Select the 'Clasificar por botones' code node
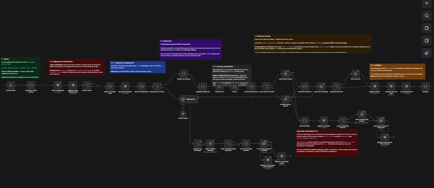This screenshot has height=188, width=434. click(x=184, y=74)
